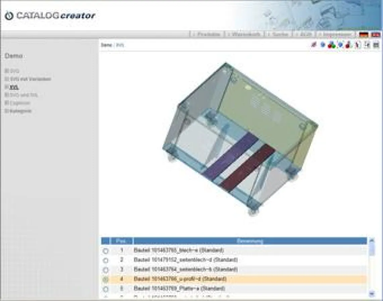
Task: Click the red eraser icon in the viewer toolbar
Action: (x=313, y=45)
